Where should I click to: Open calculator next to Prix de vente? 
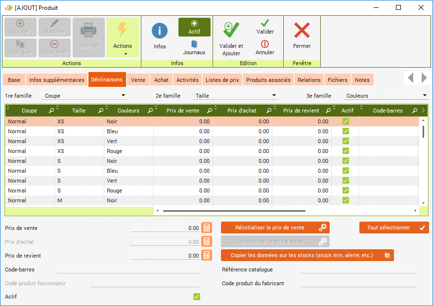[207, 228]
